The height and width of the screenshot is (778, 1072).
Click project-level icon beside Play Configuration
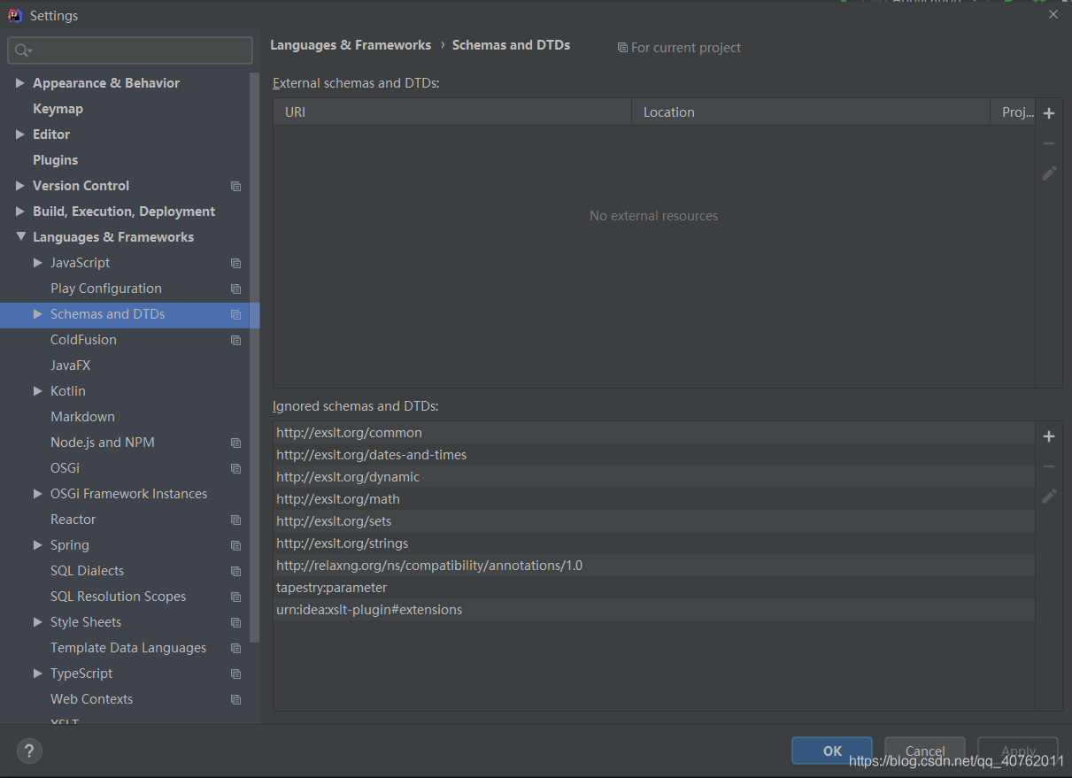(x=235, y=289)
